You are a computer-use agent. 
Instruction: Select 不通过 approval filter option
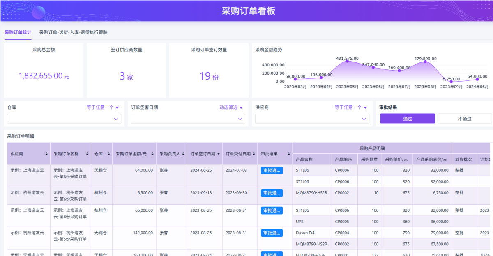464,119
